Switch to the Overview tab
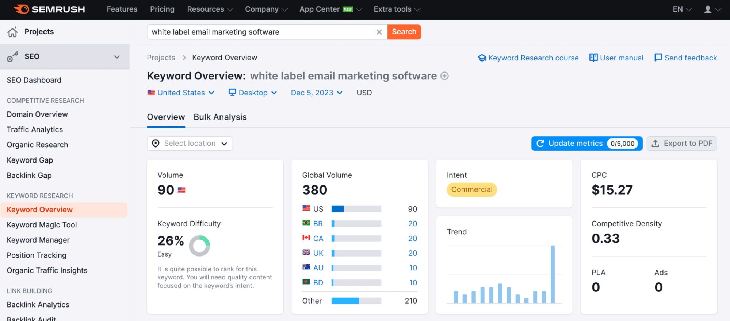Viewport: 730px width, 321px height. (166, 117)
